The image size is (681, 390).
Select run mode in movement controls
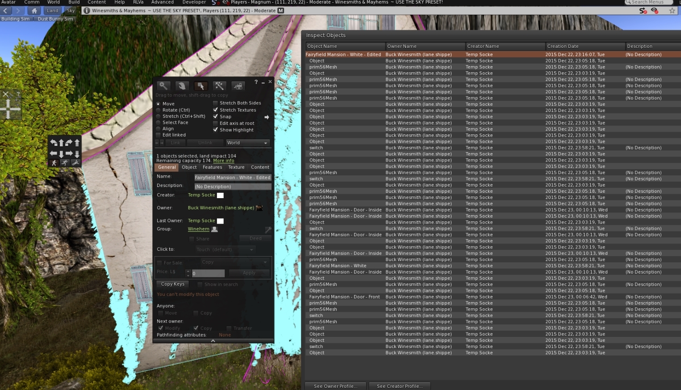pos(65,163)
